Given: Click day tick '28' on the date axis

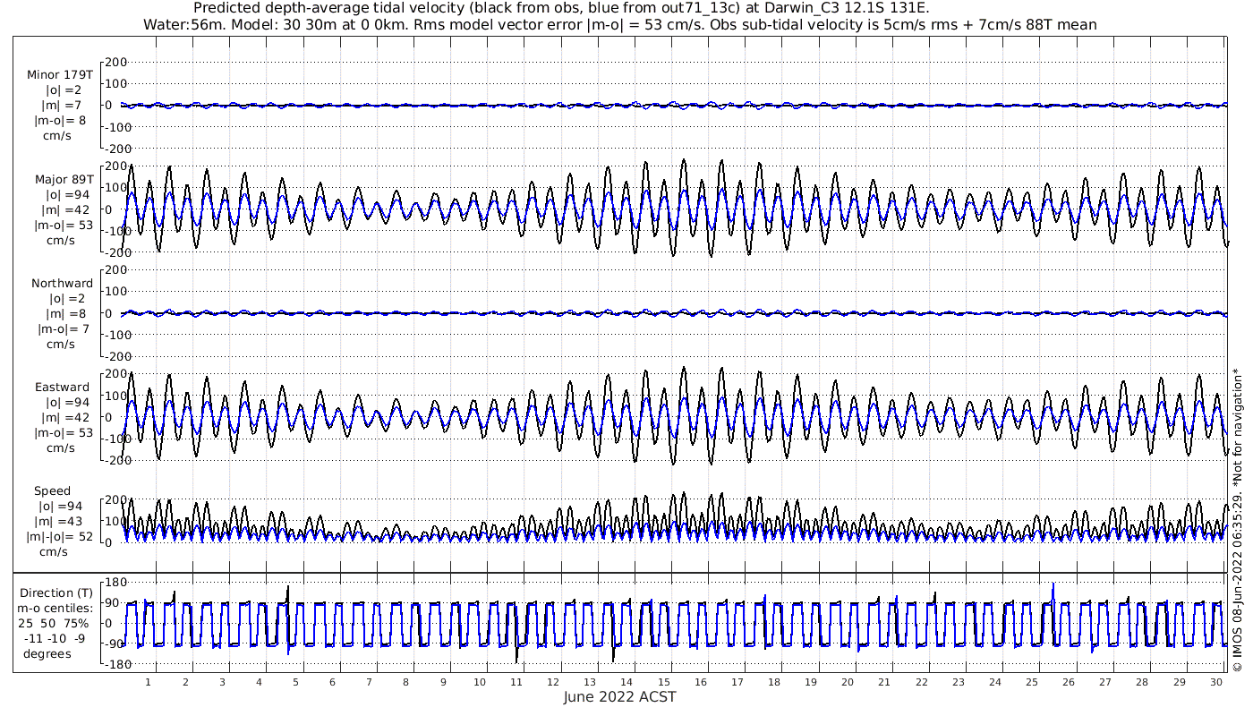Looking at the screenshot, I should coord(1142,682).
